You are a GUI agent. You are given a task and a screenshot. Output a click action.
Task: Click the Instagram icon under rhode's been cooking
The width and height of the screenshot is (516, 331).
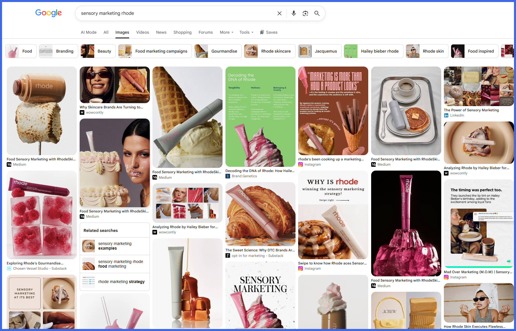click(x=300, y=164)
